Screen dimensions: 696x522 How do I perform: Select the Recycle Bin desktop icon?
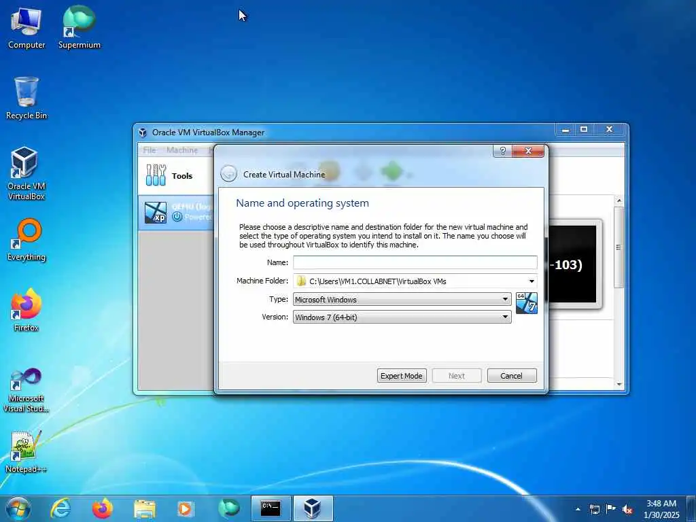tap(27, 98)
